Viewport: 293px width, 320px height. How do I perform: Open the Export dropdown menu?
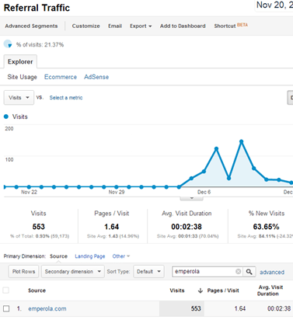[x=141, y=26]
